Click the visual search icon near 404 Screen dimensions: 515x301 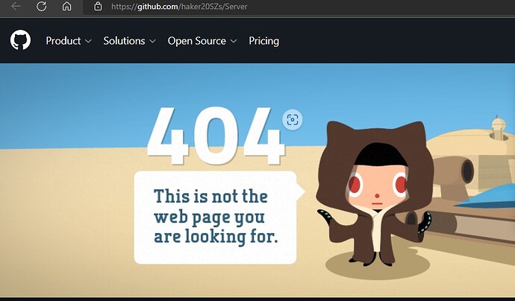293,120
